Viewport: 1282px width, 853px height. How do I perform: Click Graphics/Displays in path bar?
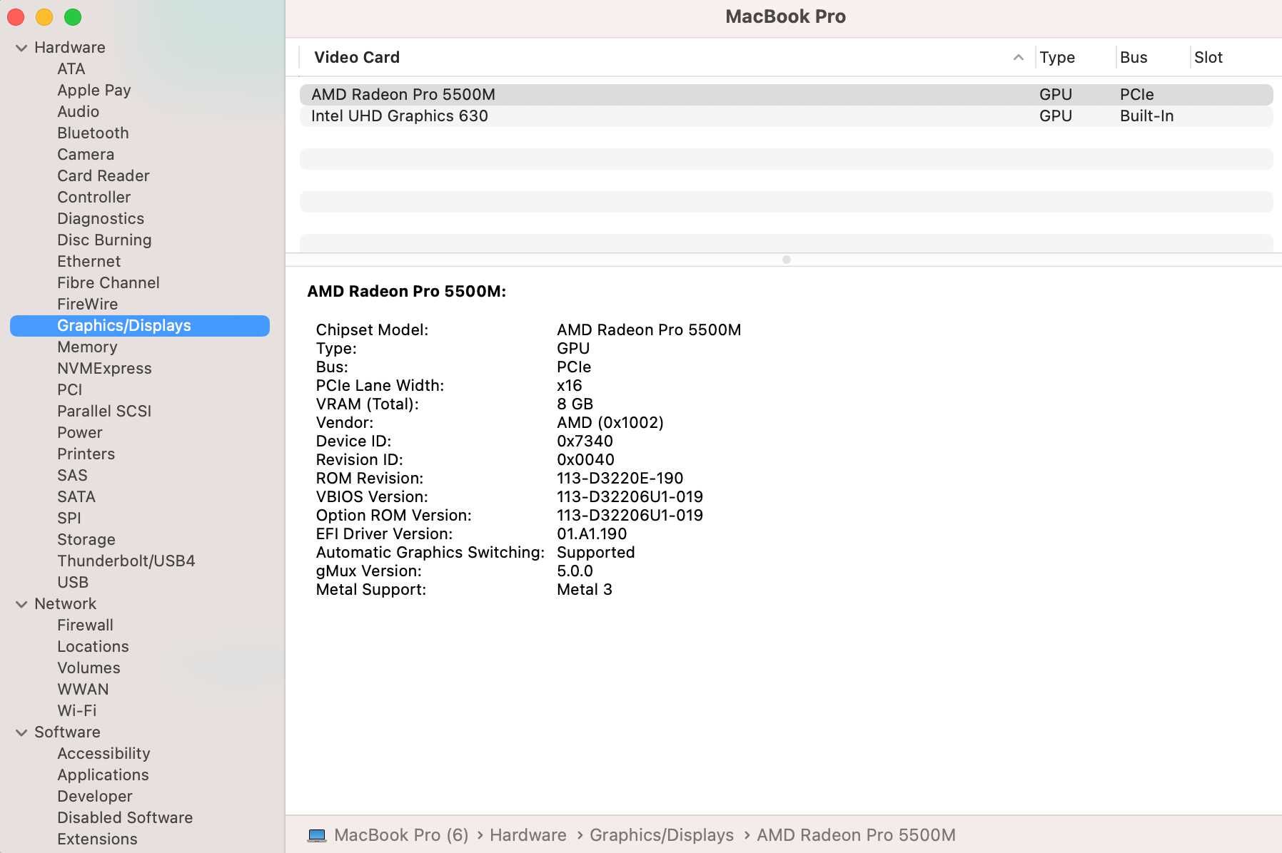[x=662, y=835]
